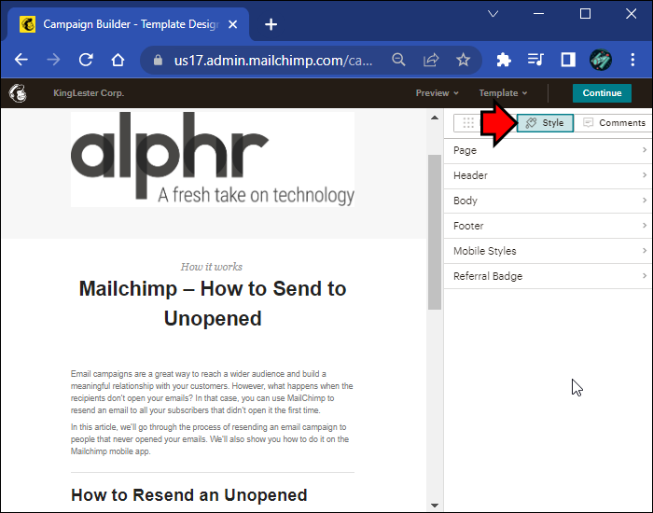Click the scrollbar down arrow

pyautogui.click(x=435, y=506)
